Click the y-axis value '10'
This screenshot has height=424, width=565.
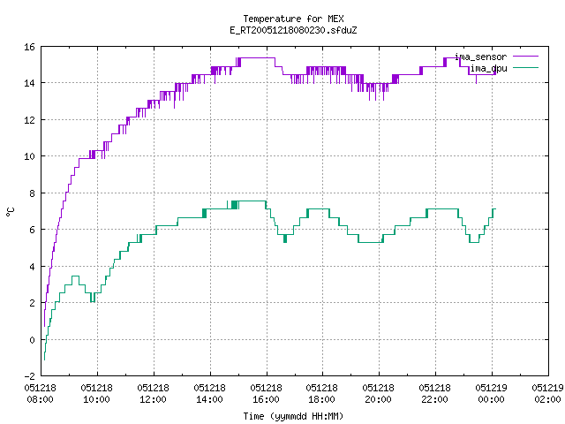(x=29, y=156)
